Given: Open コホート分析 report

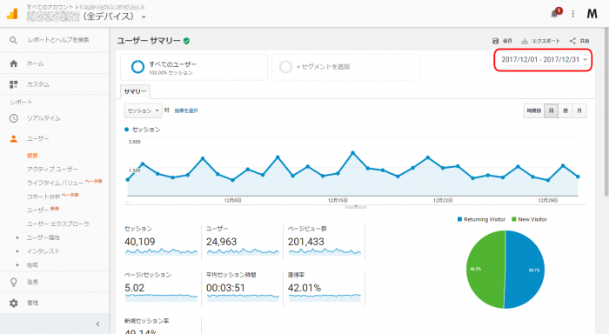Looking at the screenshot, I should (x=43, y=197).
